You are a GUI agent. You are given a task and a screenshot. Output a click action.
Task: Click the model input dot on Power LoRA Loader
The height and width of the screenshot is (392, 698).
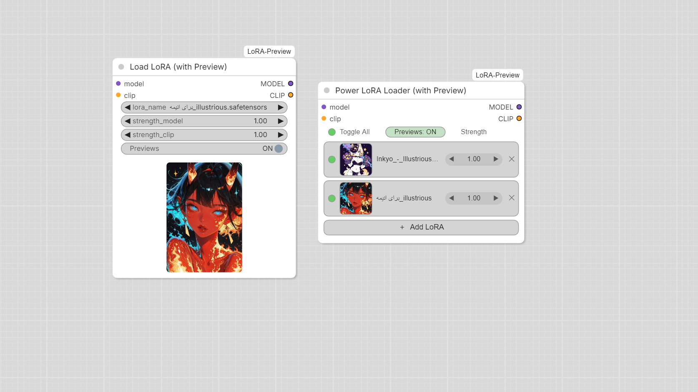pyautogui.click(x=324, y=107)
